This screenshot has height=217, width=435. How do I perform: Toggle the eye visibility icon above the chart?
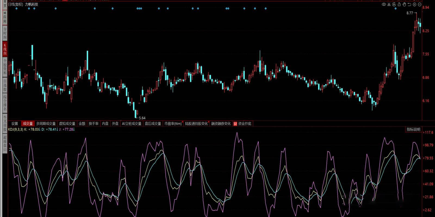384,4
